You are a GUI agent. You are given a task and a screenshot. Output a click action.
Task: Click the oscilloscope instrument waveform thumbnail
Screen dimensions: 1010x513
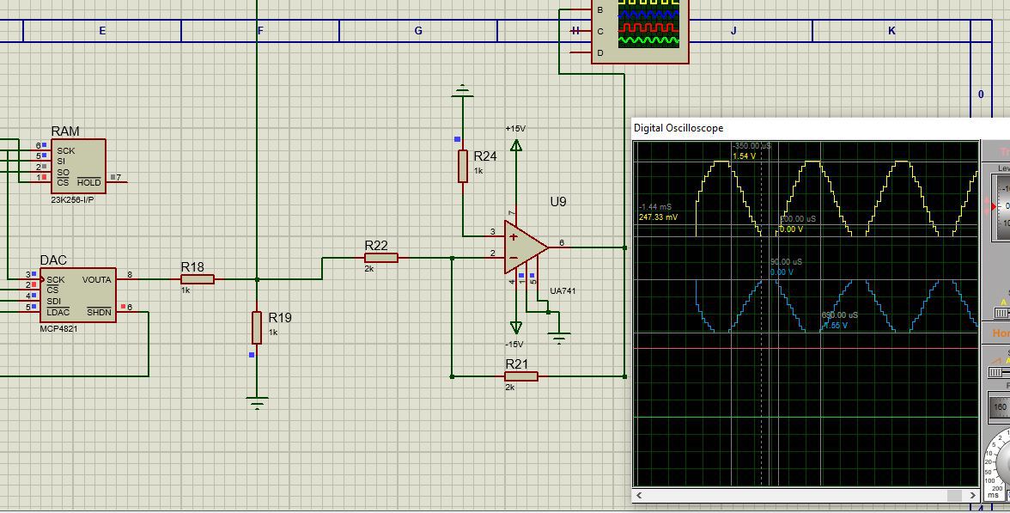[648, 23]
